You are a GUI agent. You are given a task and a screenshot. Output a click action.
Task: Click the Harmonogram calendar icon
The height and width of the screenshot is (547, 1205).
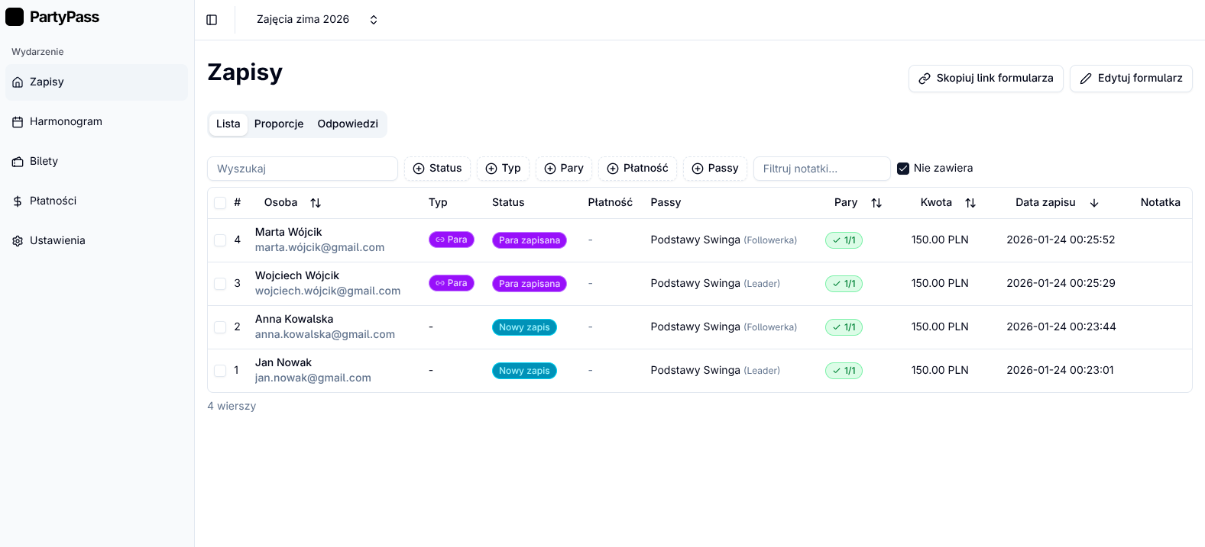18,122
